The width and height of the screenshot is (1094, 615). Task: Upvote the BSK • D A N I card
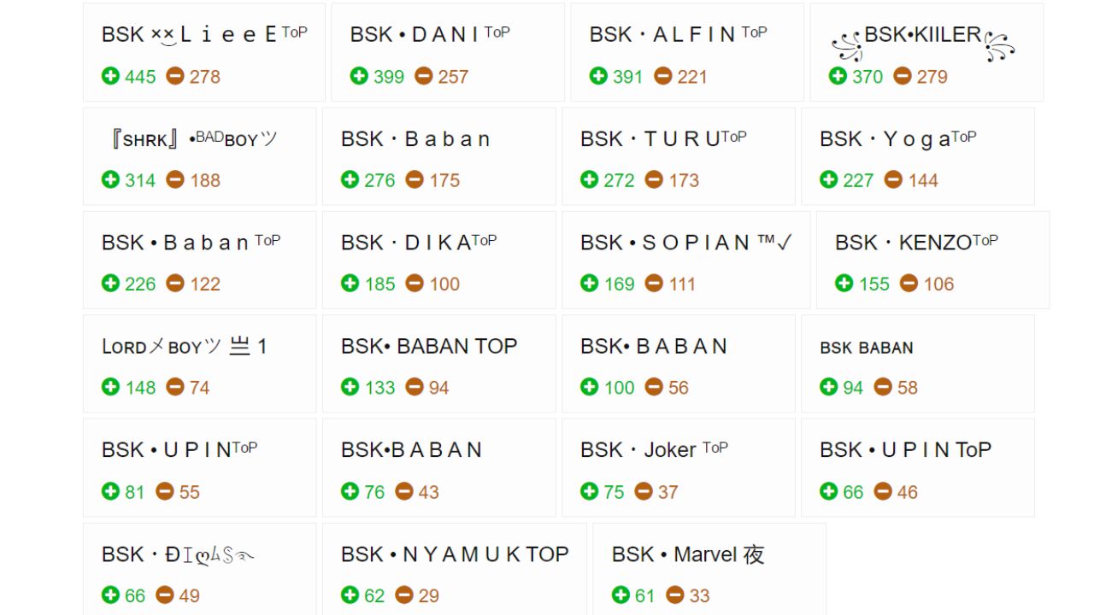(359, 76)
